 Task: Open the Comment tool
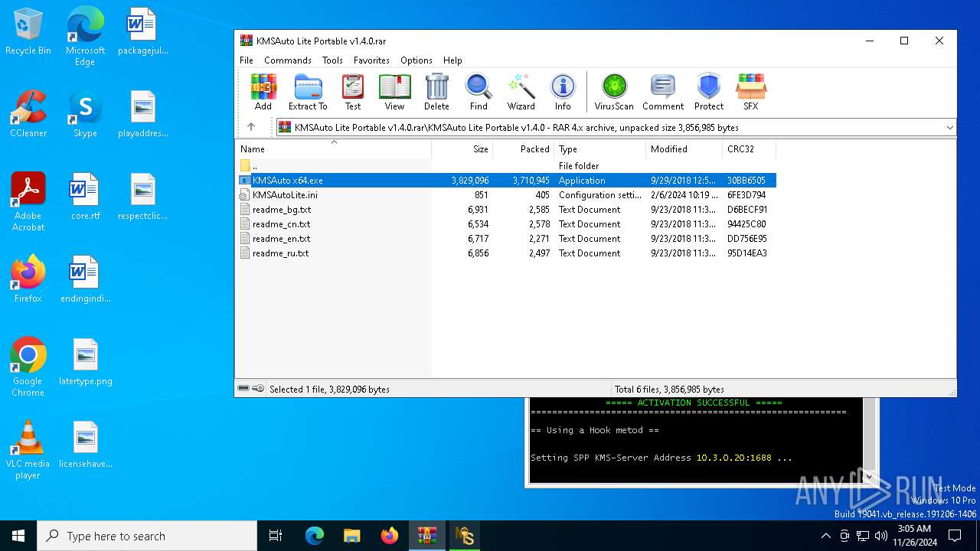pyautogui.click(x=663, y=92)
